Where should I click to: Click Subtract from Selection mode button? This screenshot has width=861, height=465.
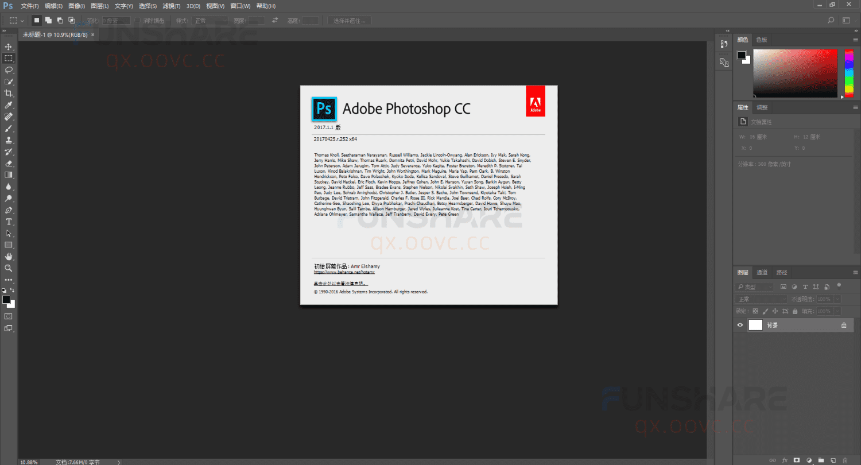60,20
